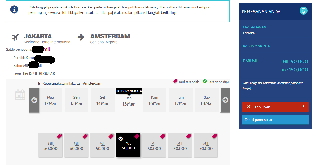
Task: Click the arrow icon between Jakarta and Amsterdam
Action: pos(81,38)
